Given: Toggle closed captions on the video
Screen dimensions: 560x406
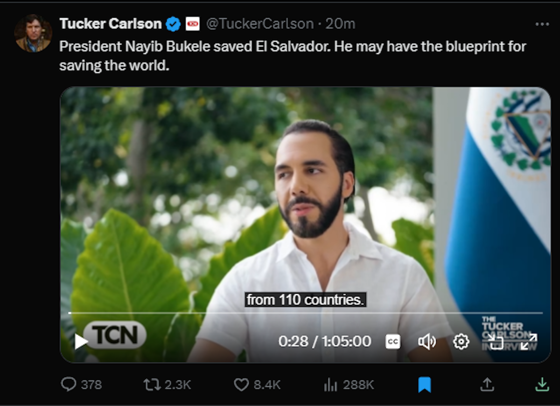Looking at the screenshot, I should pyautogui.click(x=393, y=342).
